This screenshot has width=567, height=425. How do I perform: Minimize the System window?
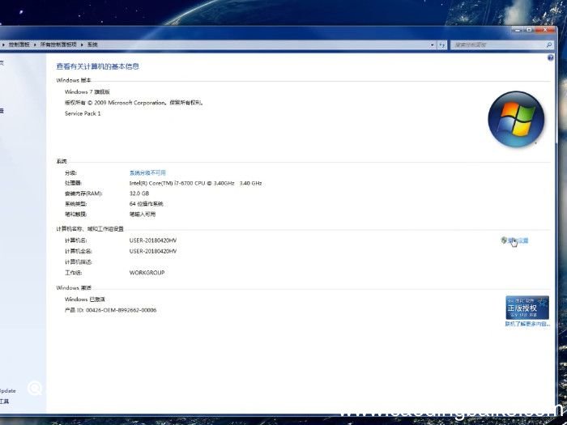pyautogui.click(x=518, y=30)
